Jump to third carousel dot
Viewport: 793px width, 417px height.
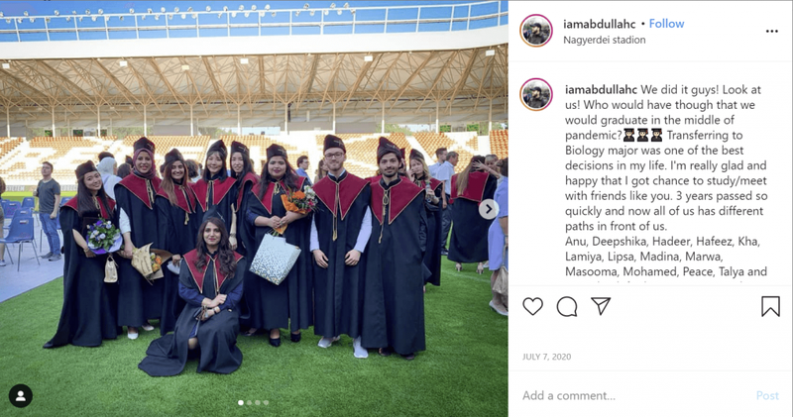[258, 403]
